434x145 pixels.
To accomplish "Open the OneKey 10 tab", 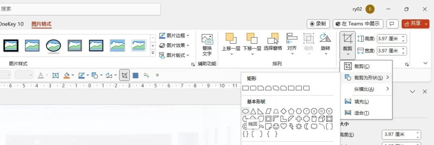I will point(12,24).
